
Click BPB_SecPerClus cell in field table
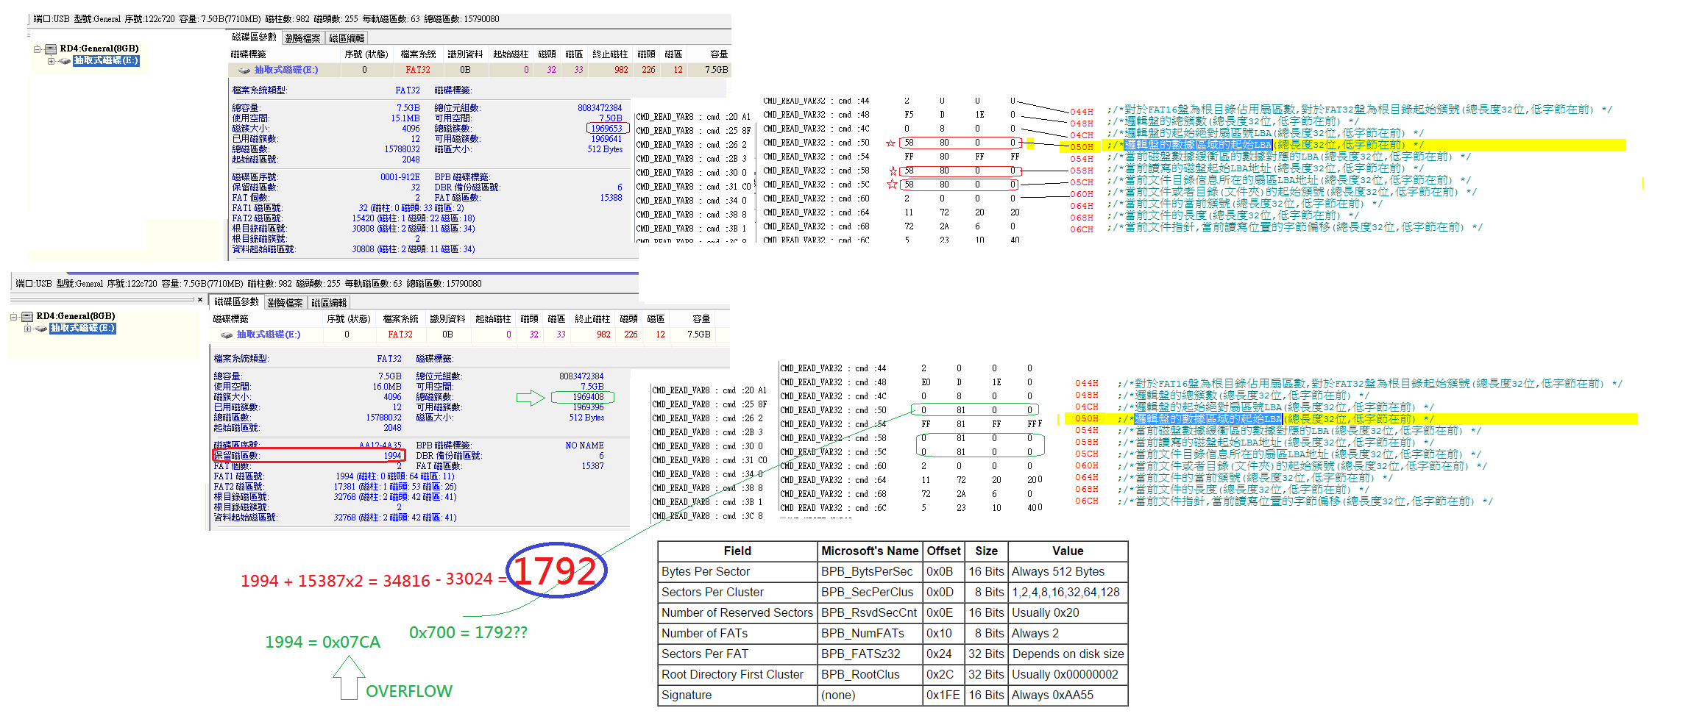pyautogui.click(x=870, y=593)
